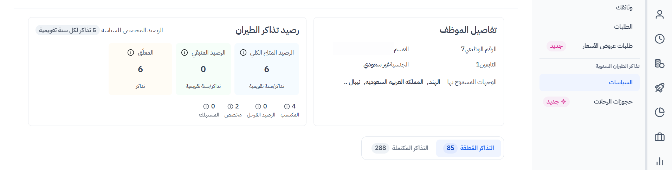The height and width of the screenshot is (170, 672).
Task: Open the bar chart sidebar icon
Action: 659,161
